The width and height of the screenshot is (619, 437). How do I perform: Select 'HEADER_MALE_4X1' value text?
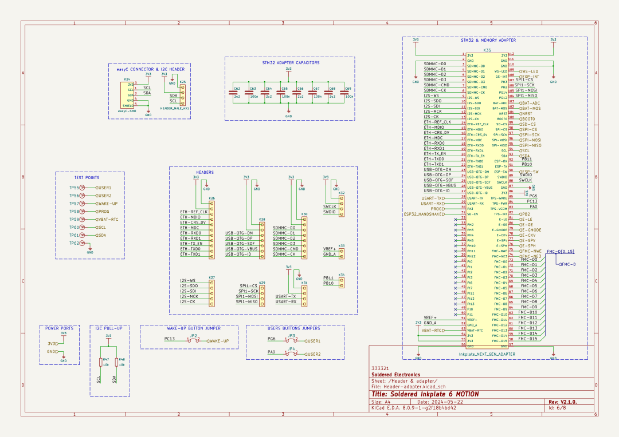click(x=174, y=108)
